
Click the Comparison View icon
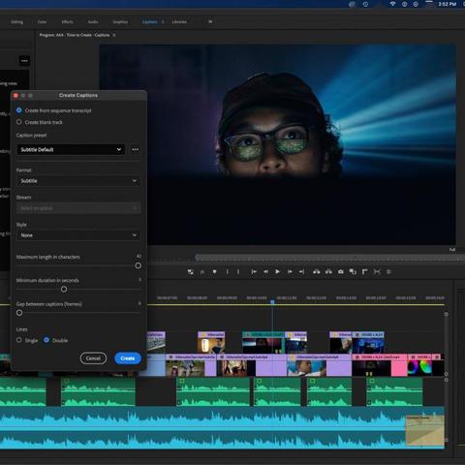353,271
